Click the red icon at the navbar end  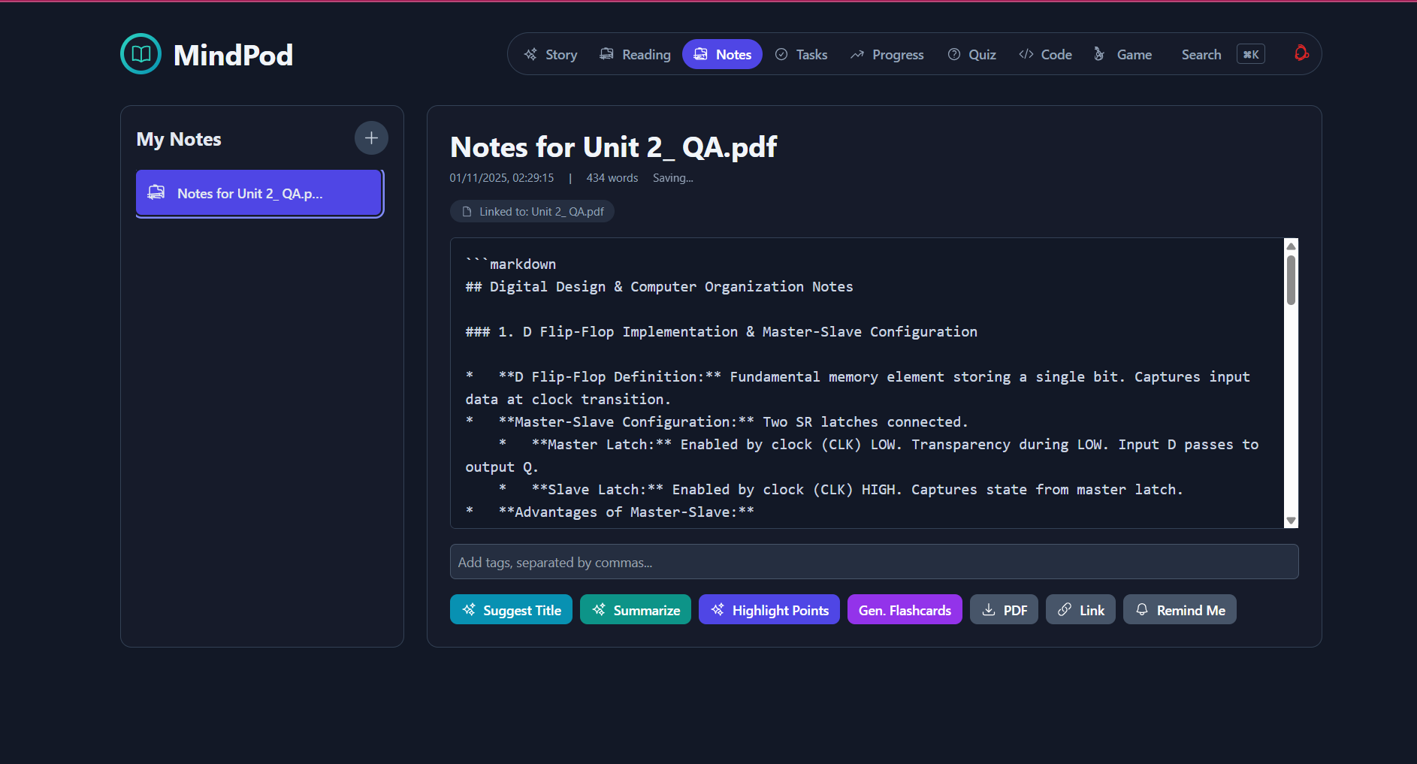(x=1301, y=53)
